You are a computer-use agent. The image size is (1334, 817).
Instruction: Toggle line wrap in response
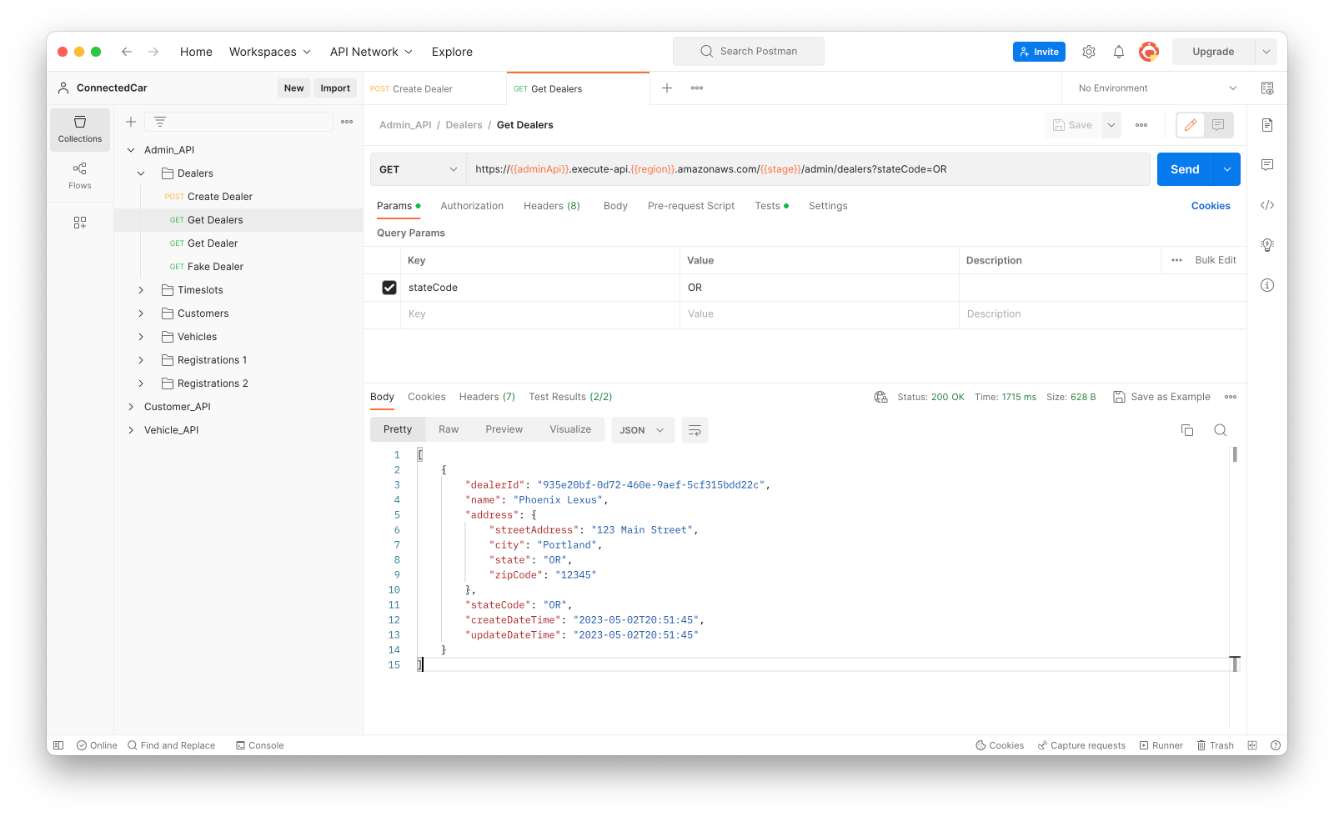coord(695,430)
